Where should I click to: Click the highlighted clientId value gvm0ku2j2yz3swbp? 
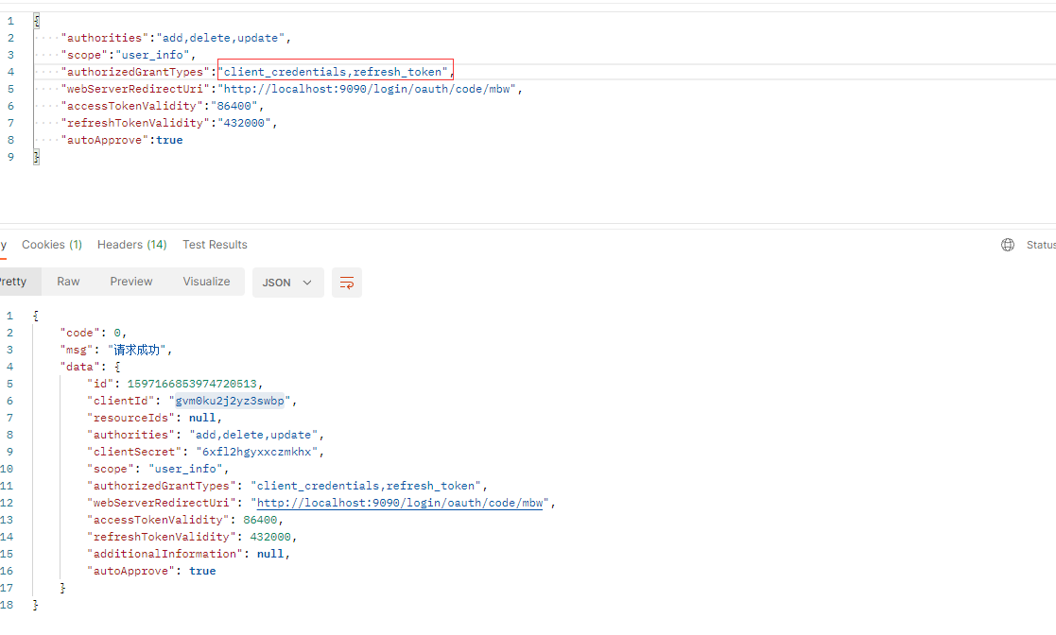pos(230,401)
